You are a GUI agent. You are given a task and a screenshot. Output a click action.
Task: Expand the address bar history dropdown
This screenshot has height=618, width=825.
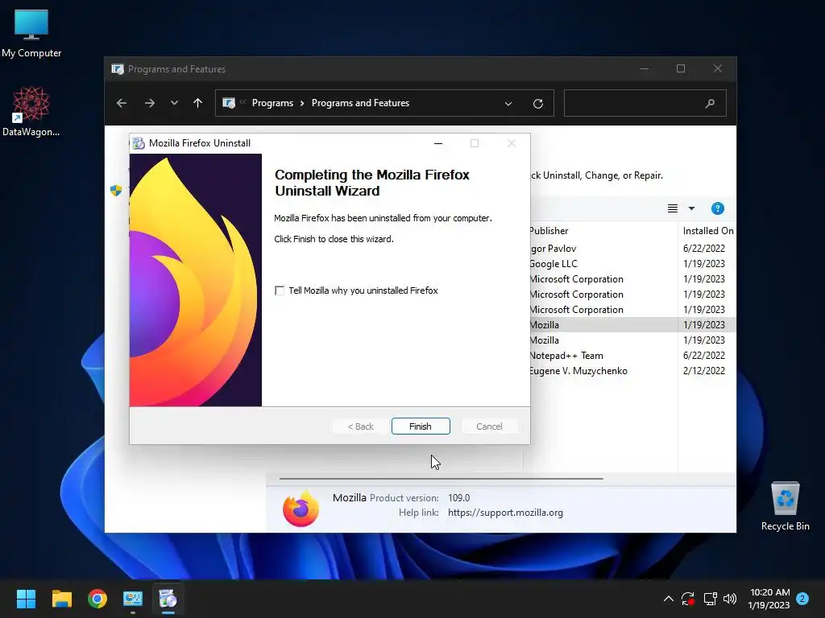[508, 104]
